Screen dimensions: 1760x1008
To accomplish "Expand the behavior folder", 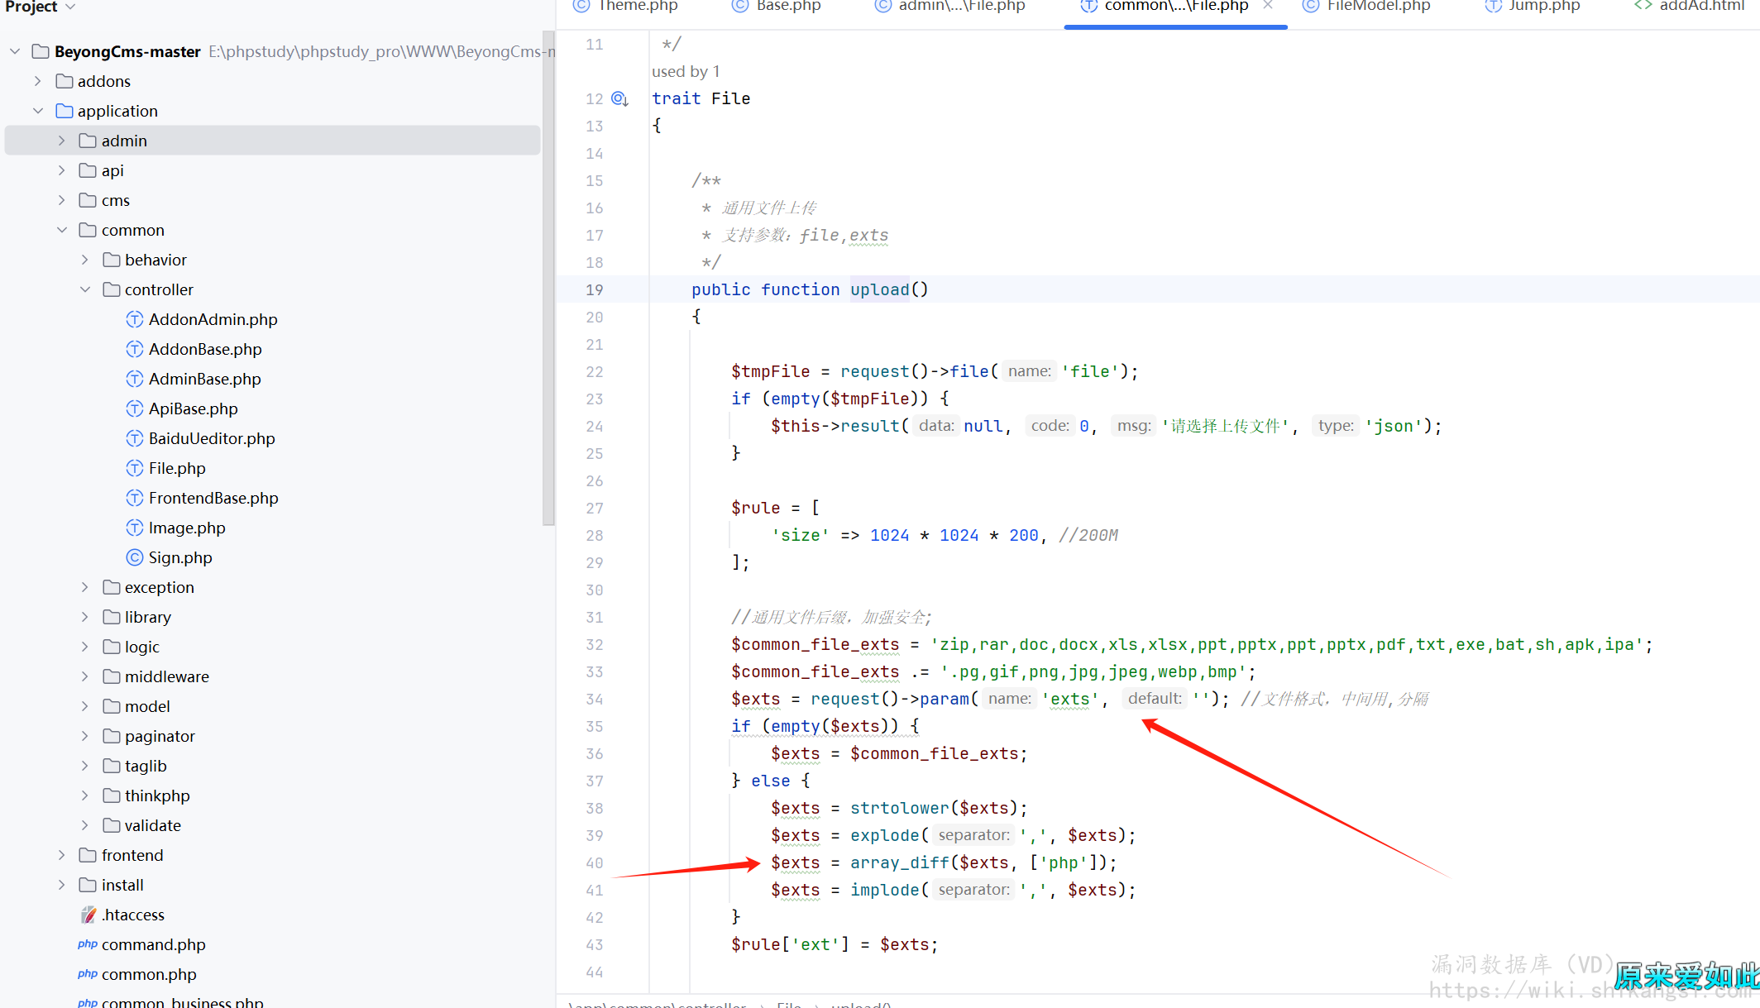I will (85, 260).
